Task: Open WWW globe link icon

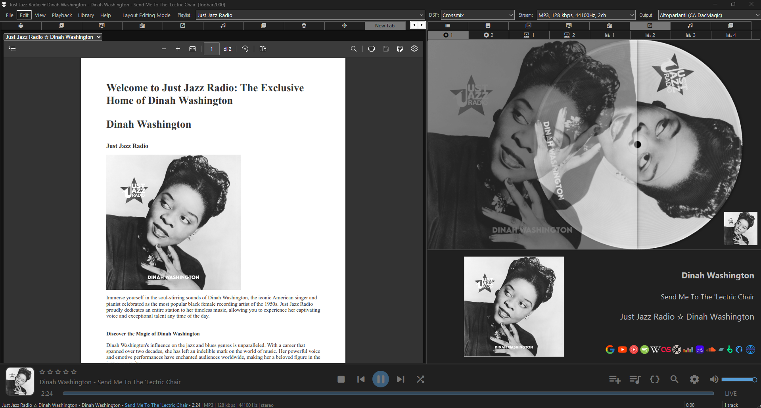Action: coord(750,349)
